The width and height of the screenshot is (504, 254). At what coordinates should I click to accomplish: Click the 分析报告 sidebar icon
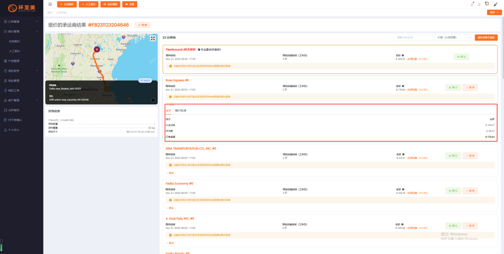tap(5, 110)
